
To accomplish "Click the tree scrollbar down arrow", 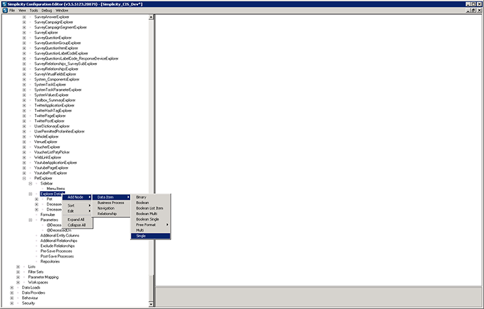I will (x=152, y=303).
